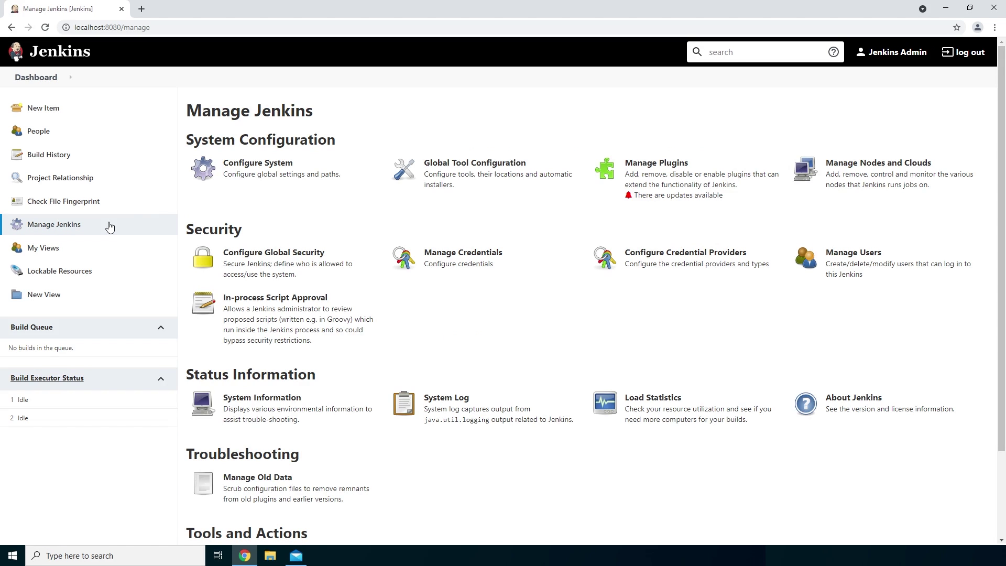
Task: Open Lockable Resources in the sidebar
Action: click(x=59, y=271)
